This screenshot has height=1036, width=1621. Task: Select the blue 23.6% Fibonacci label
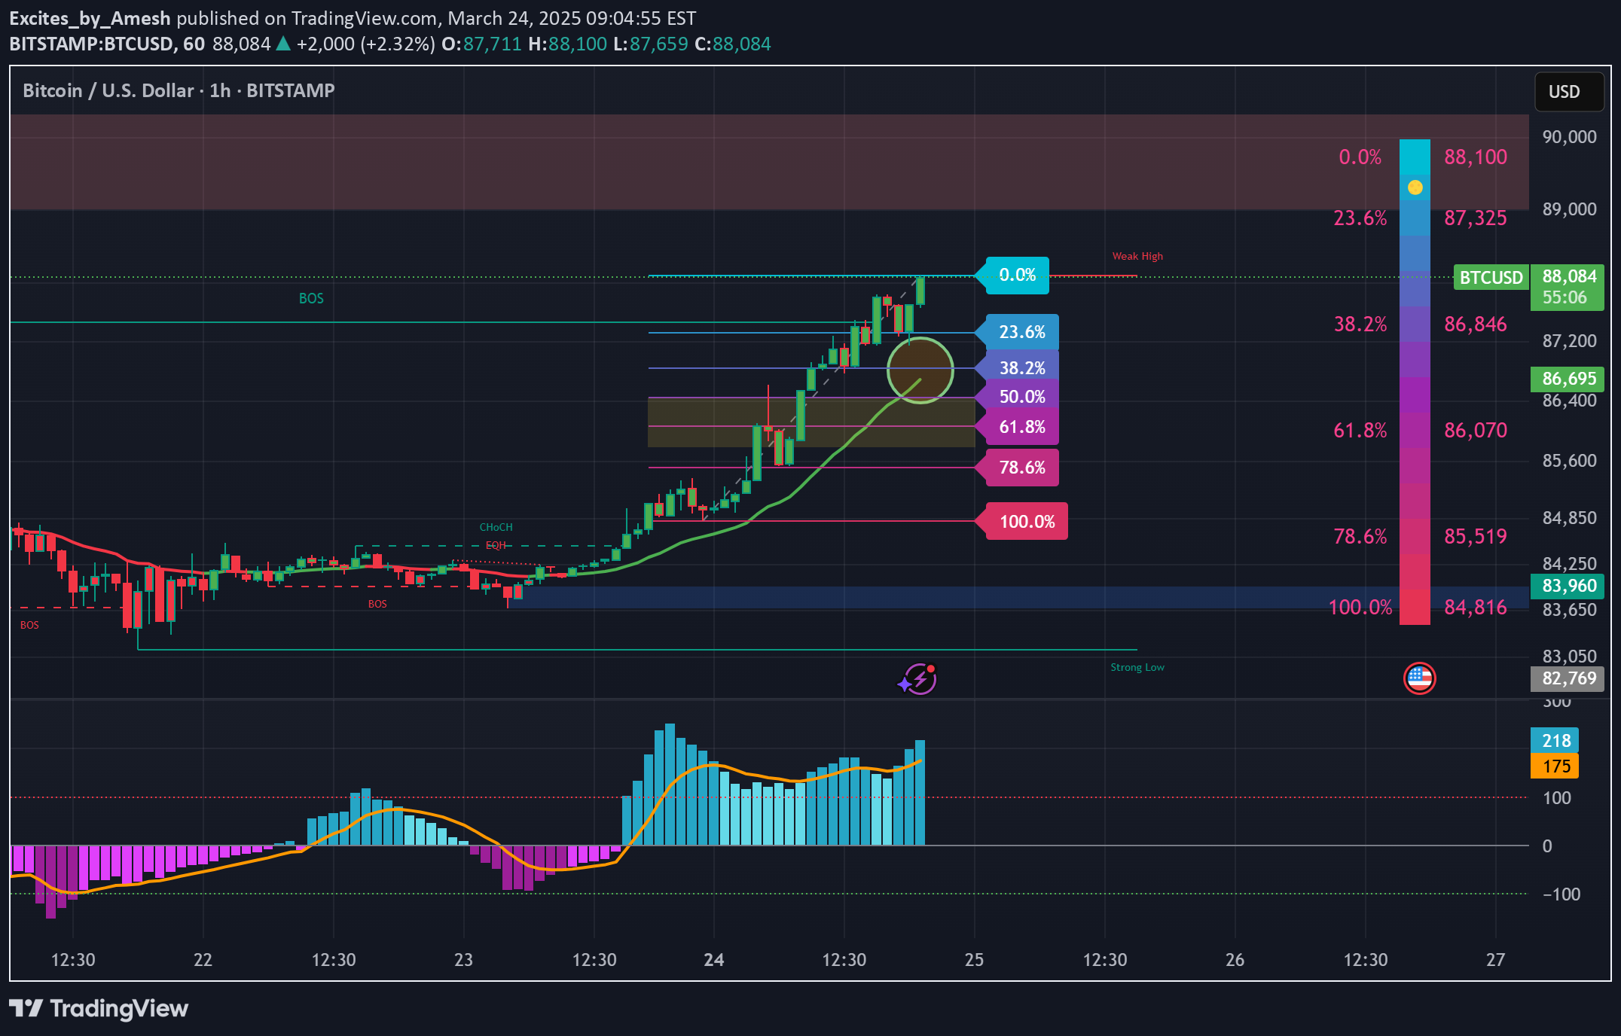coord(1021,332)
